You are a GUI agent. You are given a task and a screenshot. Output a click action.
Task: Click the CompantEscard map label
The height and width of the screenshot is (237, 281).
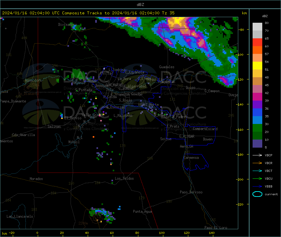click(205, 129)
